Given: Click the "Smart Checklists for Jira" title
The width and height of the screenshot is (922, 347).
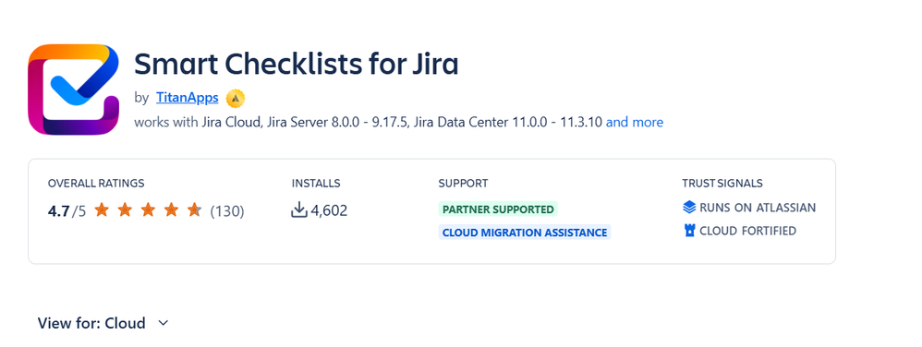Looking at the screenshot, I should coord(297,64).
